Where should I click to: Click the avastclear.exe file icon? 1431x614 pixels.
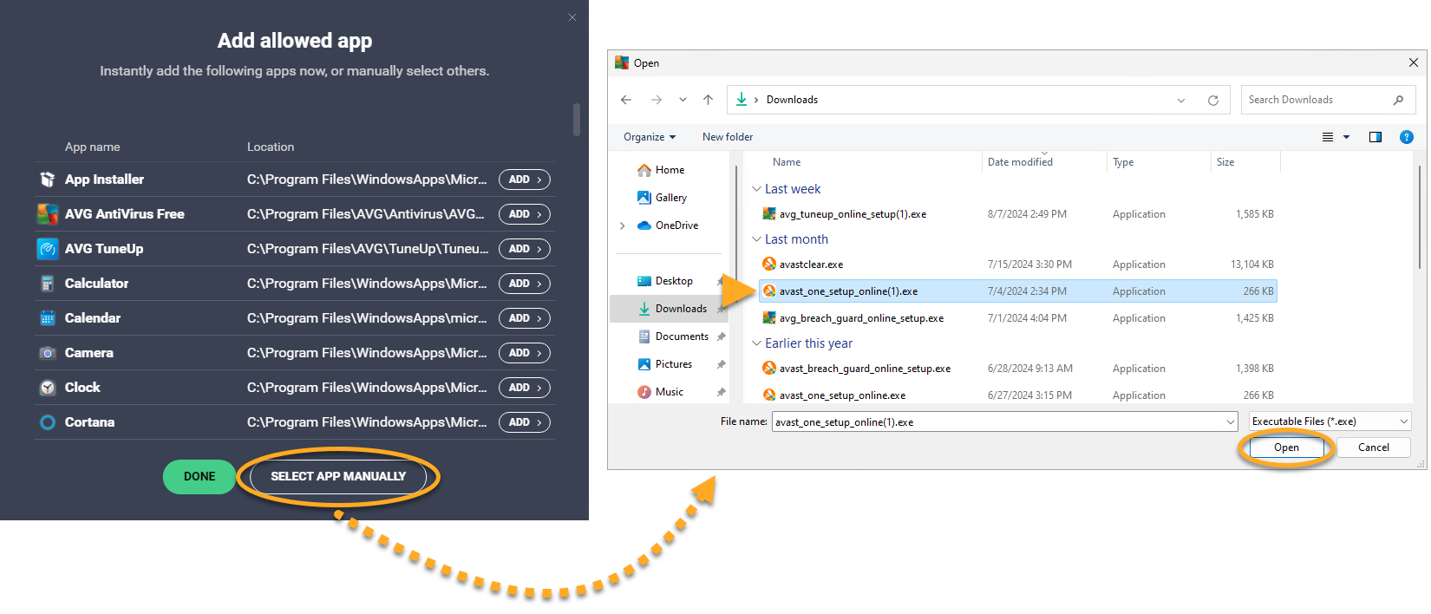point(768,265)
